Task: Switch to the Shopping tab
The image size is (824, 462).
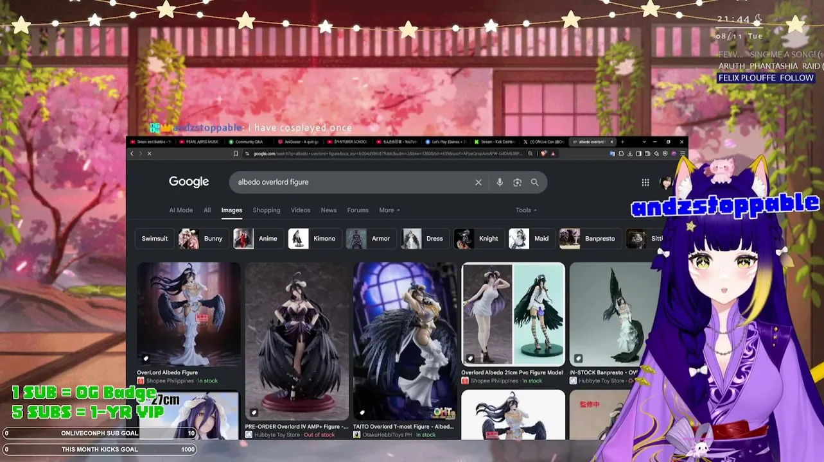Action: tap(267, 210)
